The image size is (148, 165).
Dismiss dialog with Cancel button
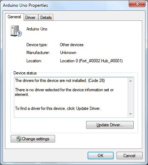coord(129,156)
